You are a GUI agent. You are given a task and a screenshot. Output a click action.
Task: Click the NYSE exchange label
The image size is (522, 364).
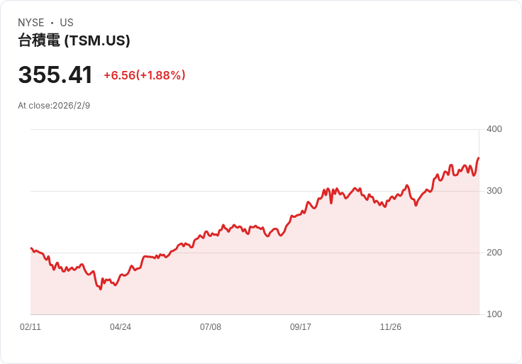(31, 23)
